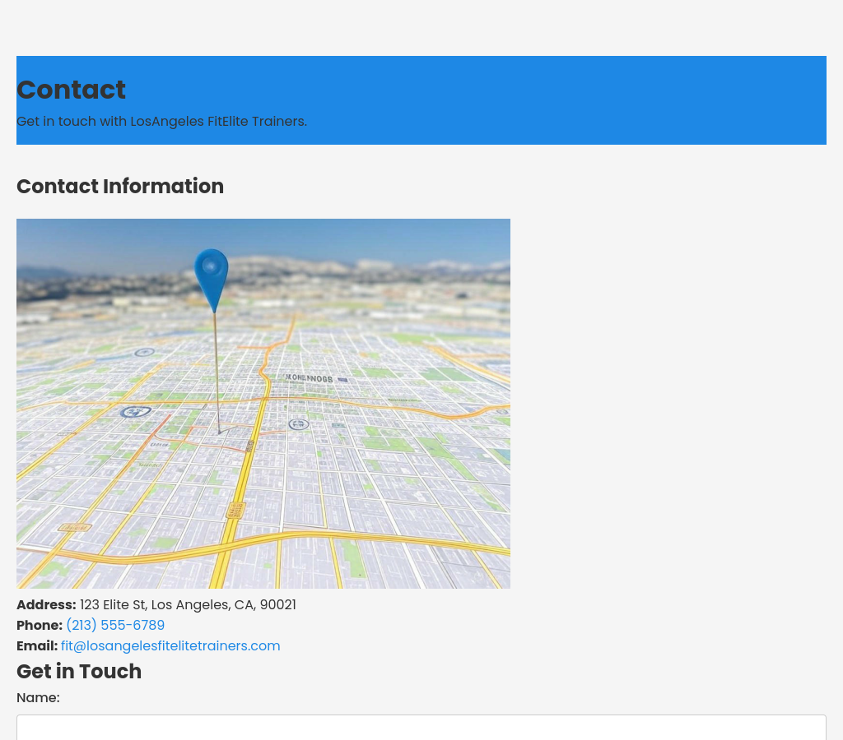Open the fit@losangelesfitelitetrainers.com email link
This screenshot has height=740, width=843.
170,646
